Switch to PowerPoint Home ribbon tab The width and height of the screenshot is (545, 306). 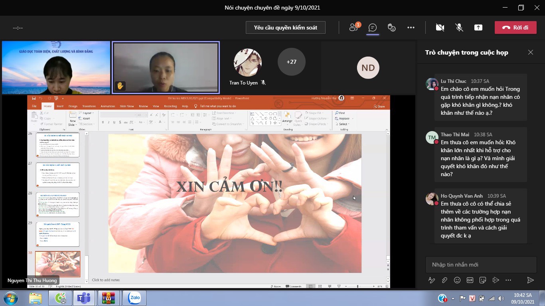[48, 106]
